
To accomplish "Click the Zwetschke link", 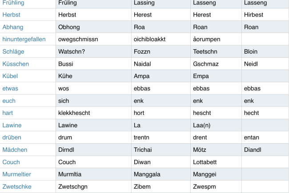I will coord(17,186).
